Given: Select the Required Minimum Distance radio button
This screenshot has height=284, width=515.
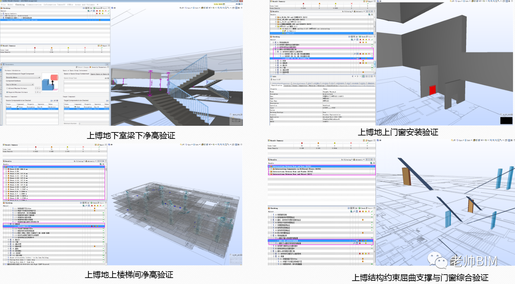Looking at the screenshot, I should click(7, 92).
